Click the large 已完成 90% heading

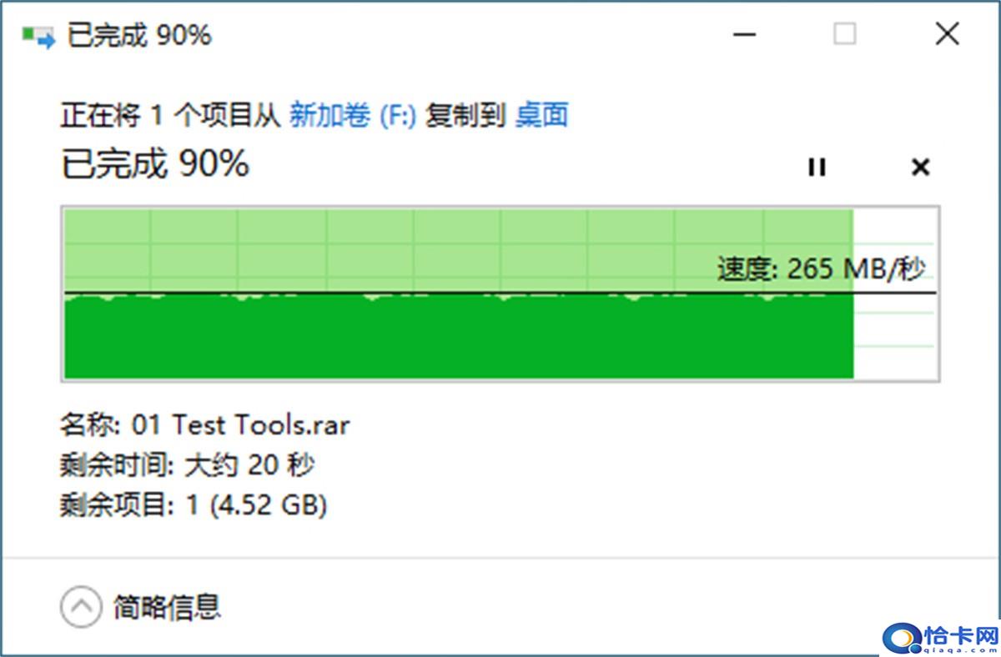pyautogui.click(x=155, y=164)
